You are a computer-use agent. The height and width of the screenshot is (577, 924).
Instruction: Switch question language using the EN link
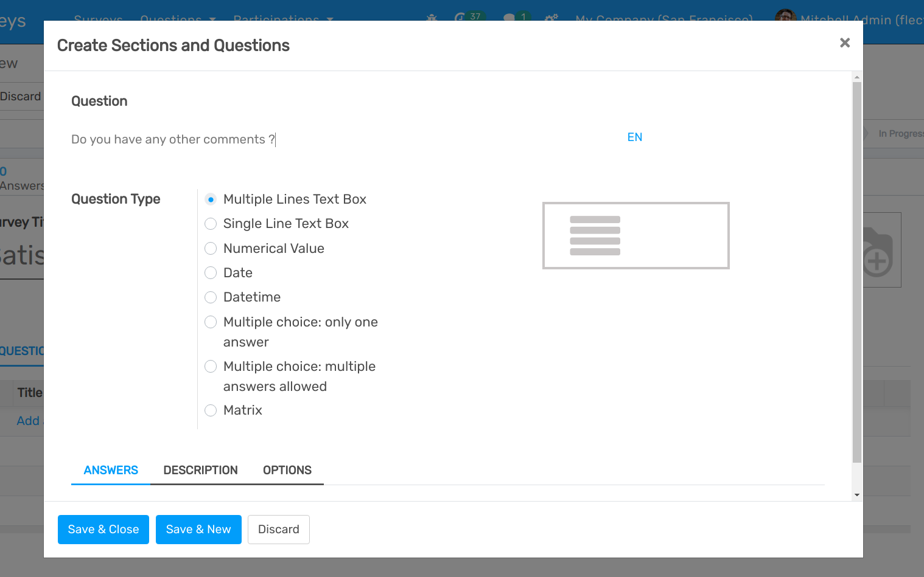[634, 137]
